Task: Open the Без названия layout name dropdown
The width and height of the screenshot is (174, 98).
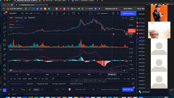Action: coord(102,13)
